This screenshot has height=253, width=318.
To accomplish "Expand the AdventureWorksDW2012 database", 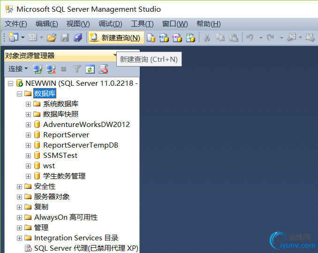I will (x=29, y=125).
